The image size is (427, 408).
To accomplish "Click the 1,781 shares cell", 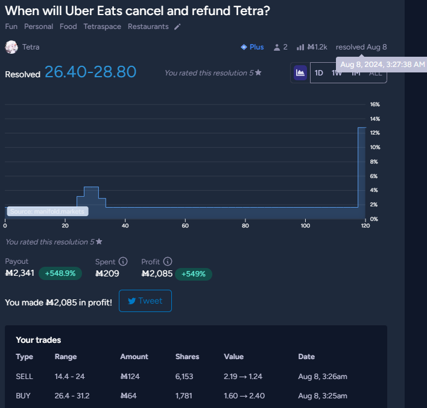I will [183, 396].
